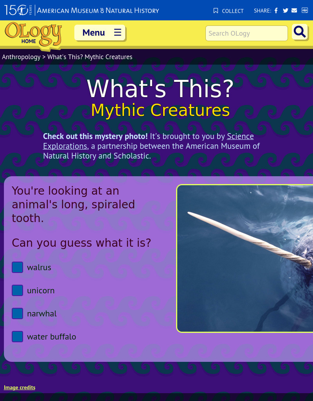Screen dimensions: 313x401
Task: Share the page via email
Action: (x=294, y=11)
